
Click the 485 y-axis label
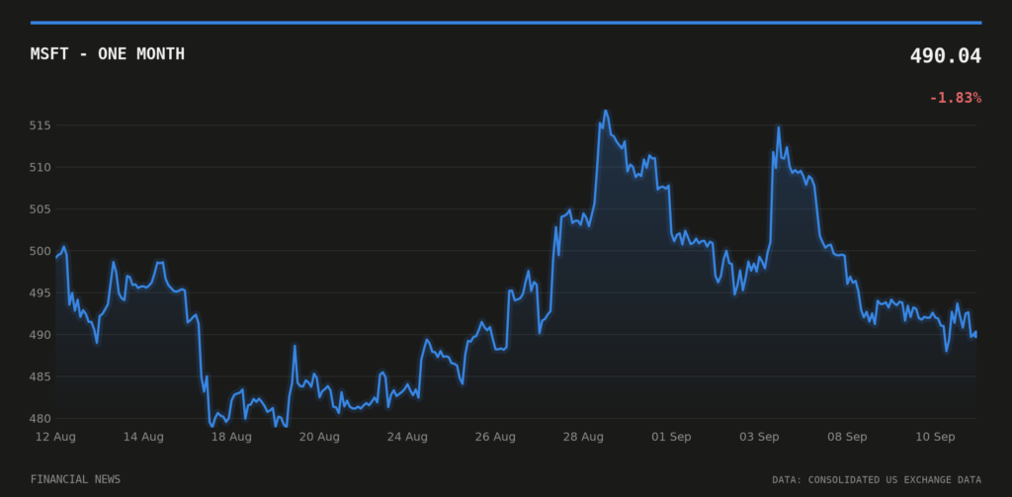[39, 376]
